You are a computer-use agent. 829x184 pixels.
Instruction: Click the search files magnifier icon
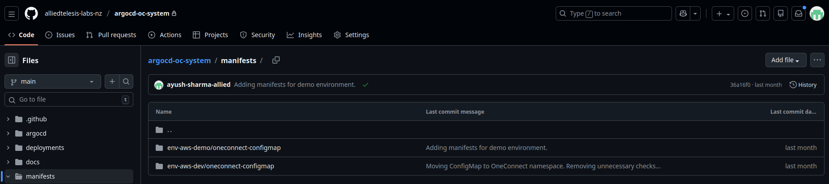click(x=126, y=81)
